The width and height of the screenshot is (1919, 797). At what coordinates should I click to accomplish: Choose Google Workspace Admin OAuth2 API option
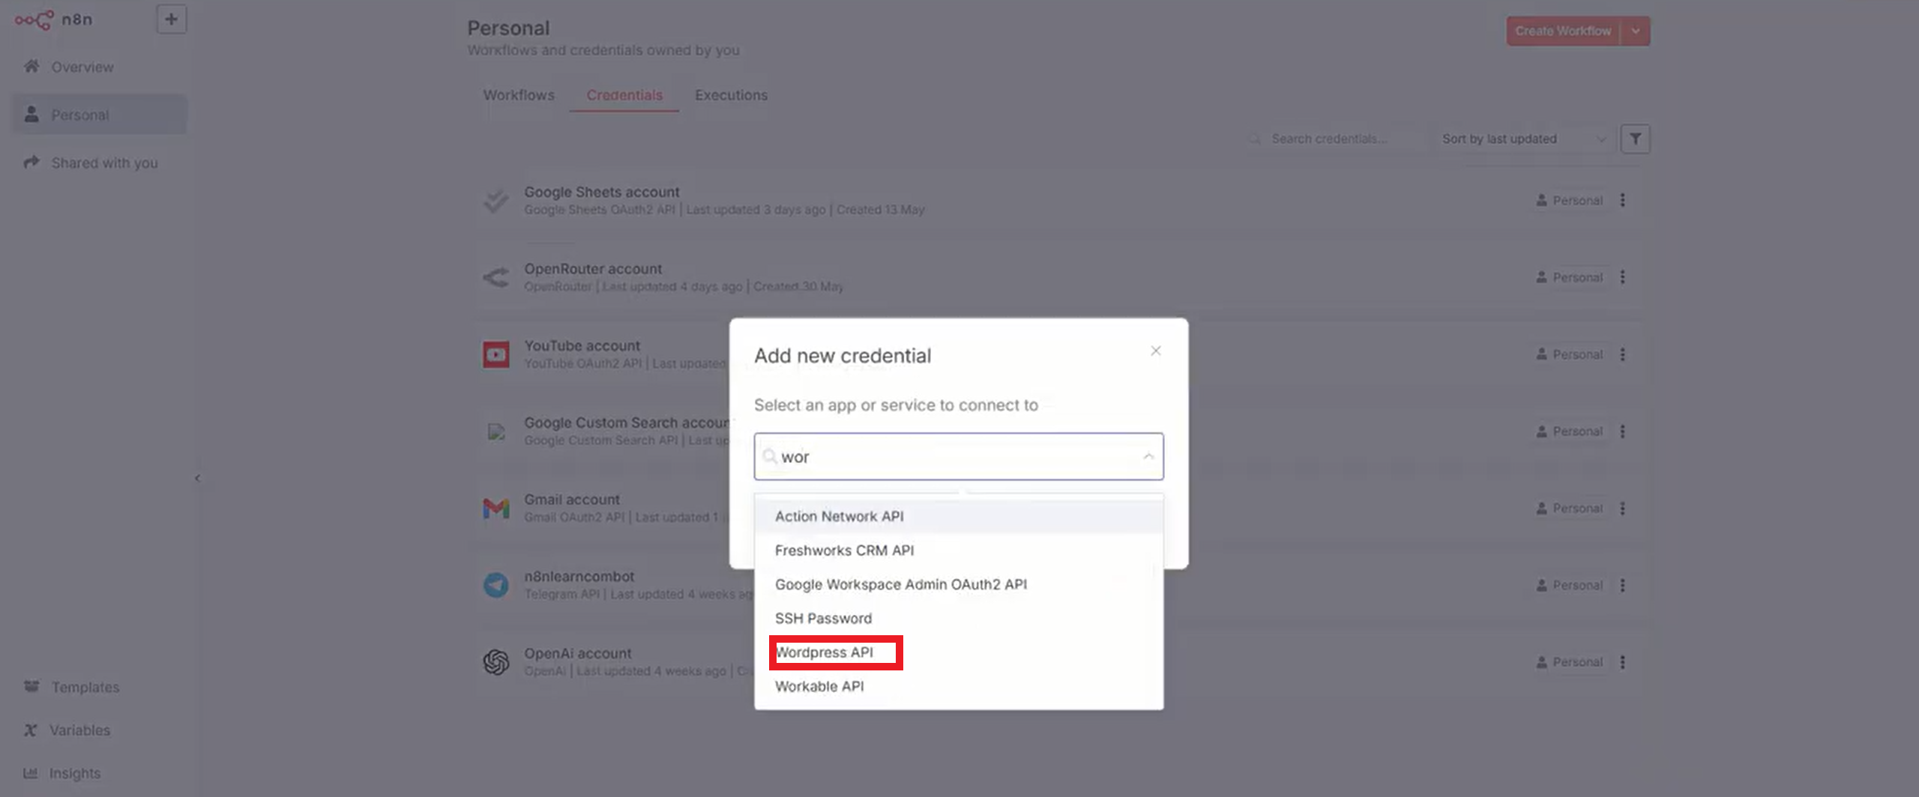pos(900,584)
